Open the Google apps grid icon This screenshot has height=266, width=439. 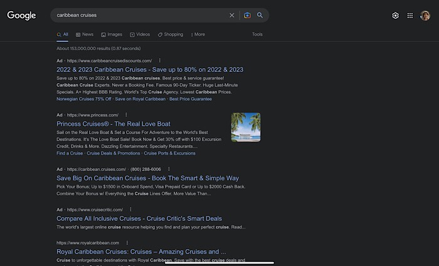[410, 16]
